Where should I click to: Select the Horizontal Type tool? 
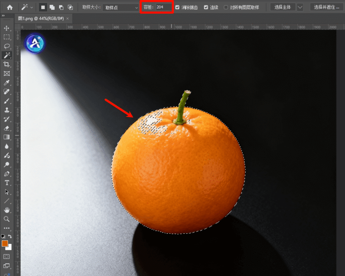coord(7,183)
